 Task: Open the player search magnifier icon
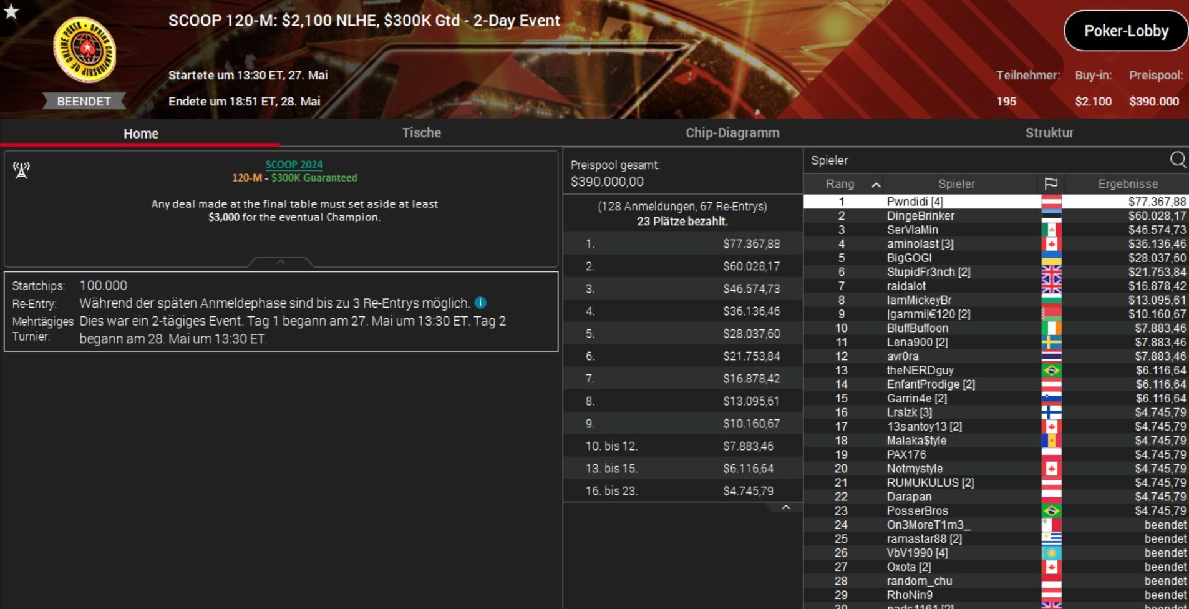click(x=1178, y=160)
